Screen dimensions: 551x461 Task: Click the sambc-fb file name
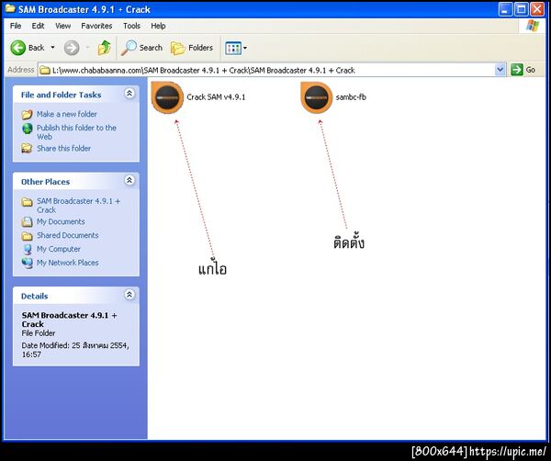(351, 97)
